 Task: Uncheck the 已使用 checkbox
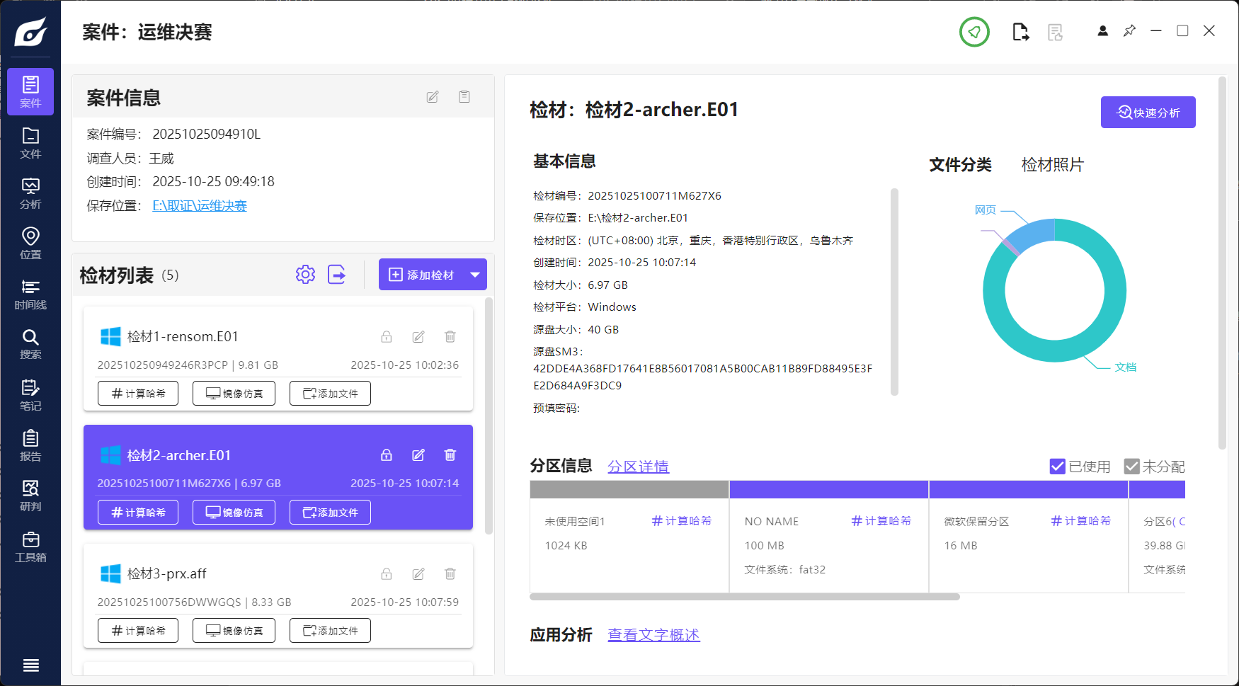(1057, 466)
